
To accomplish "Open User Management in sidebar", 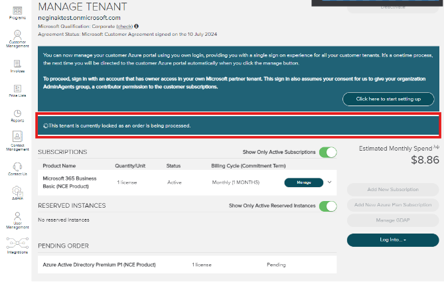I will tap(17, 220).
